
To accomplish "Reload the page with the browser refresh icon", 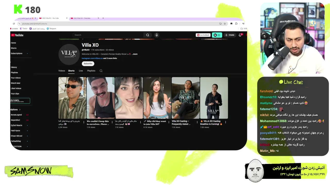I will tap(14, 24).
